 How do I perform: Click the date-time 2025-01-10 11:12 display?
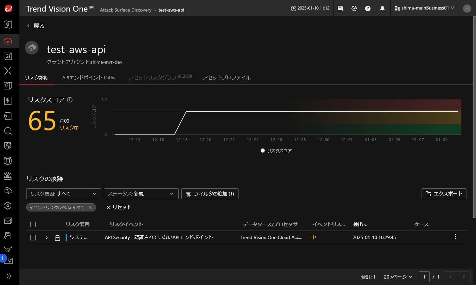310,9
